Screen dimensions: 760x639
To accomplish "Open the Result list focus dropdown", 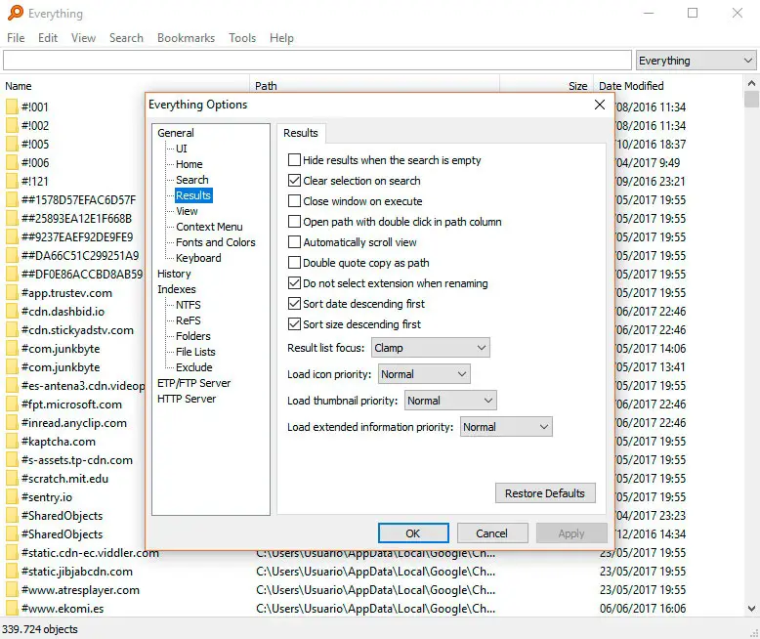I will [x=431, y=348].
